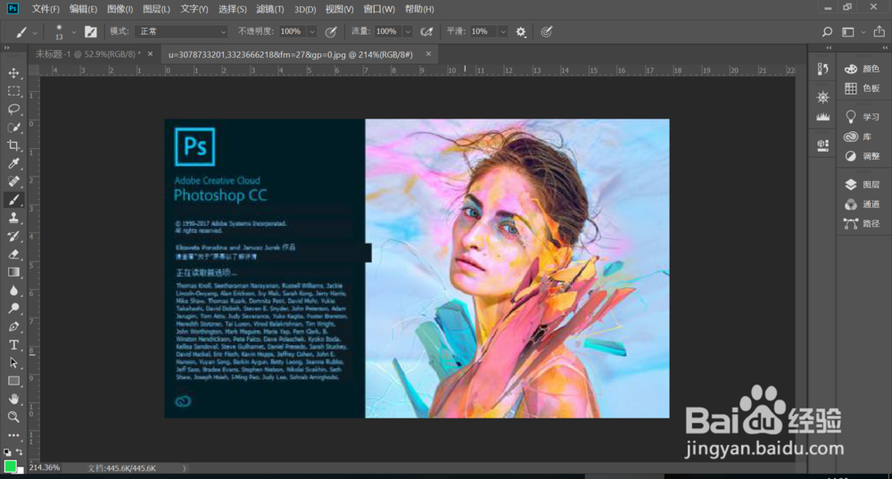Select the Path Selection tool

tap(13, 363)
